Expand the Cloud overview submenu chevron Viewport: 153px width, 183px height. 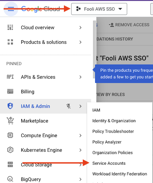tap(80, 28)
